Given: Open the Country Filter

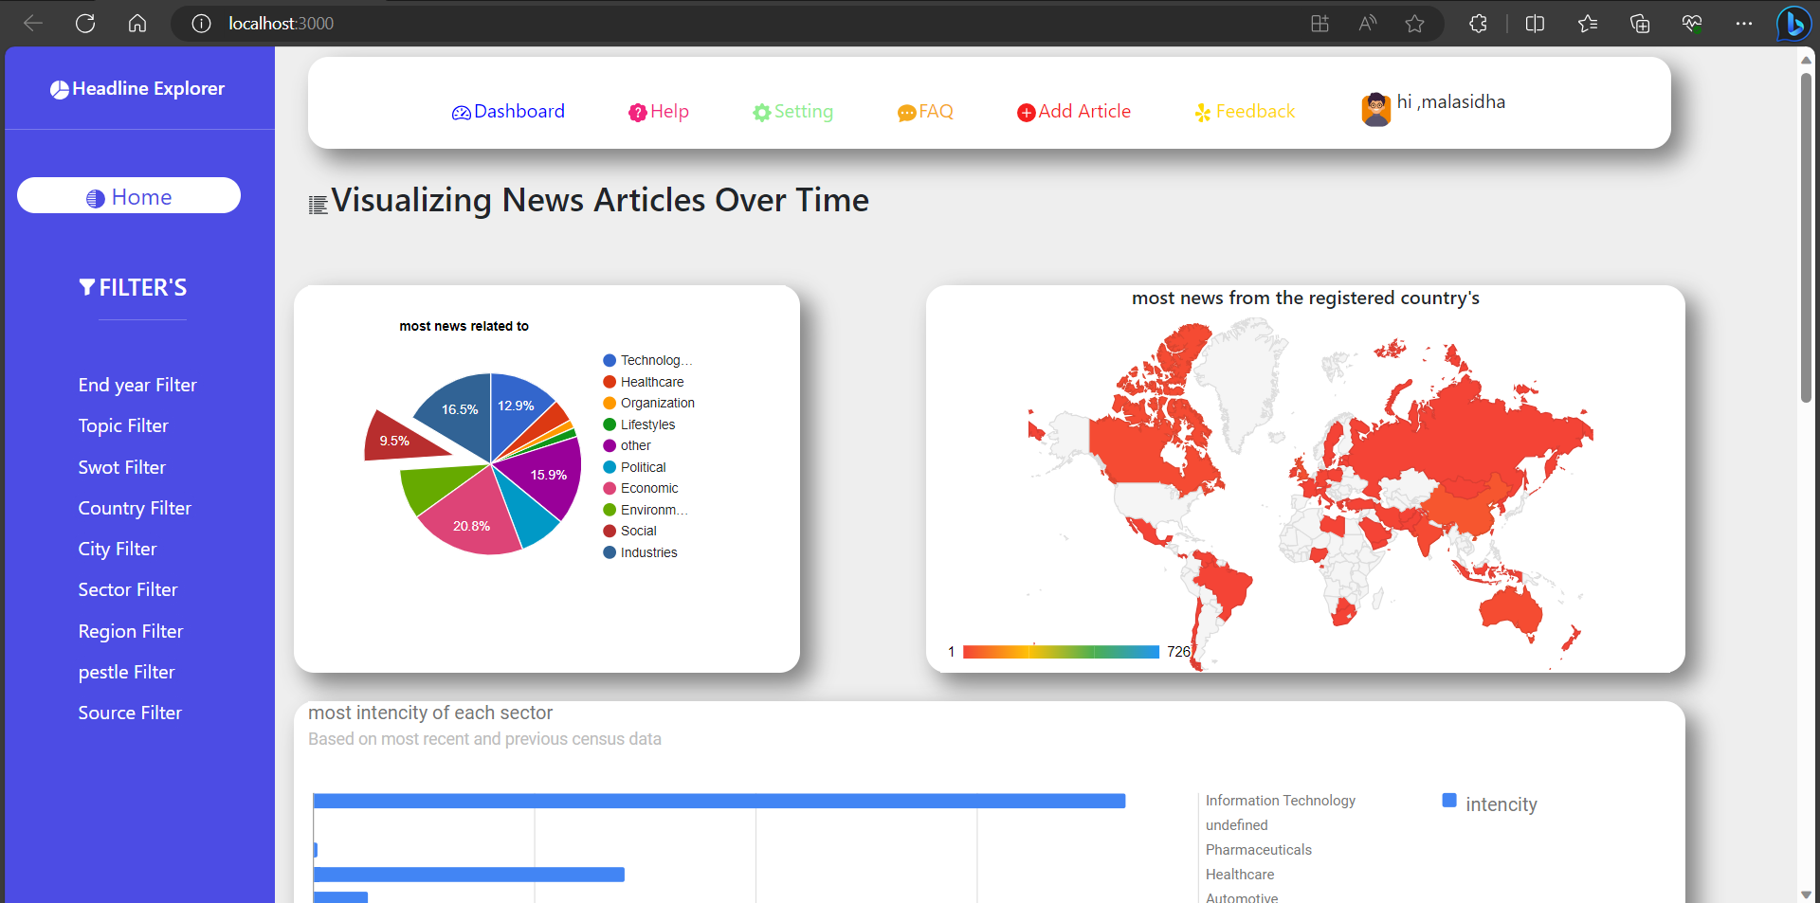Looking at the screenshot, I should pyautogui.click(x=135, y=508).
